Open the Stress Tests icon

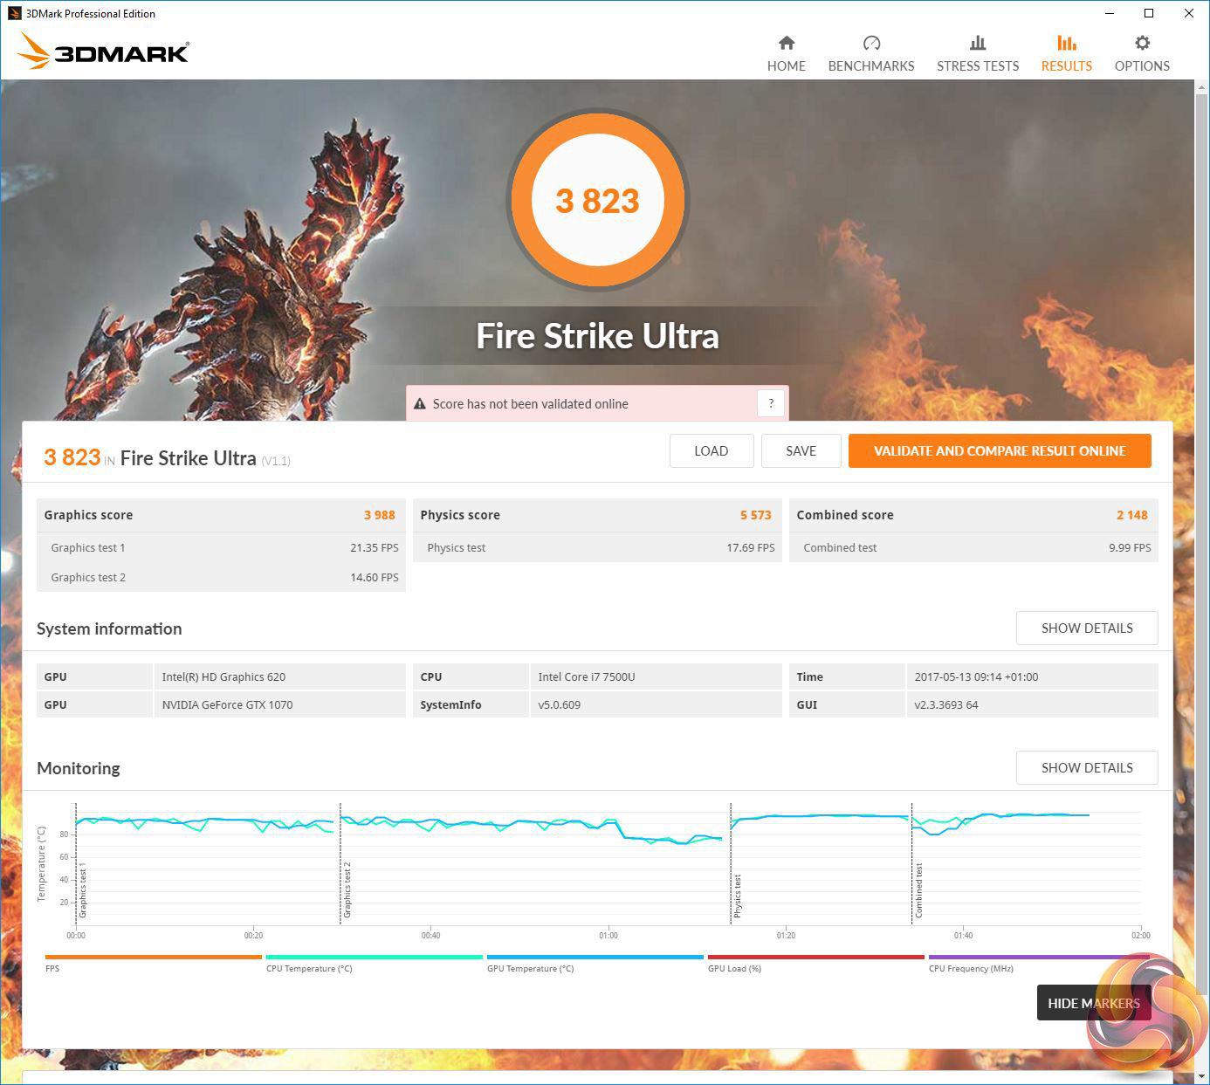[978, 43]
